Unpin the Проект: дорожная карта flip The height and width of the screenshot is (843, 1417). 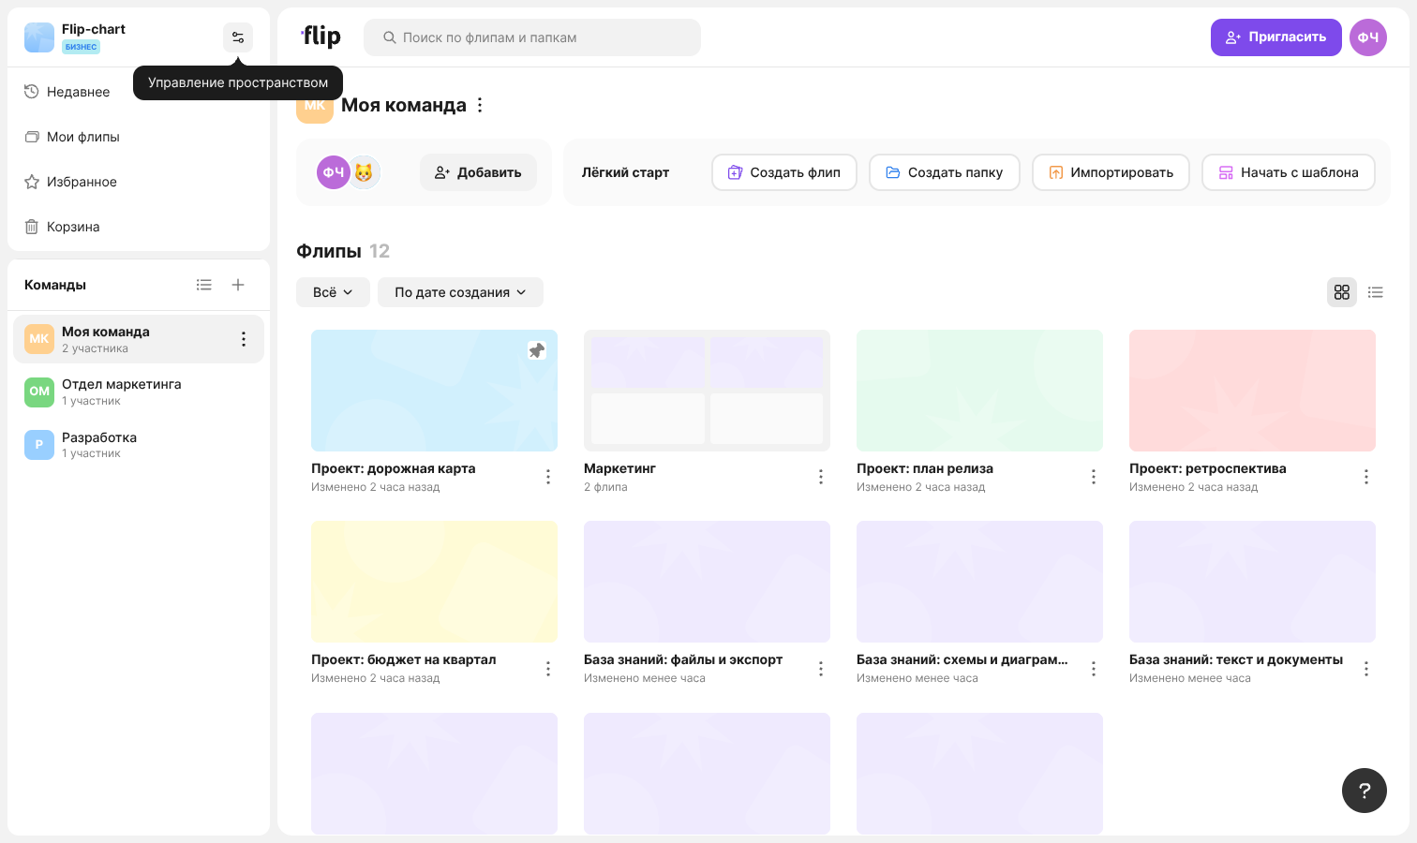click(537, 350)
